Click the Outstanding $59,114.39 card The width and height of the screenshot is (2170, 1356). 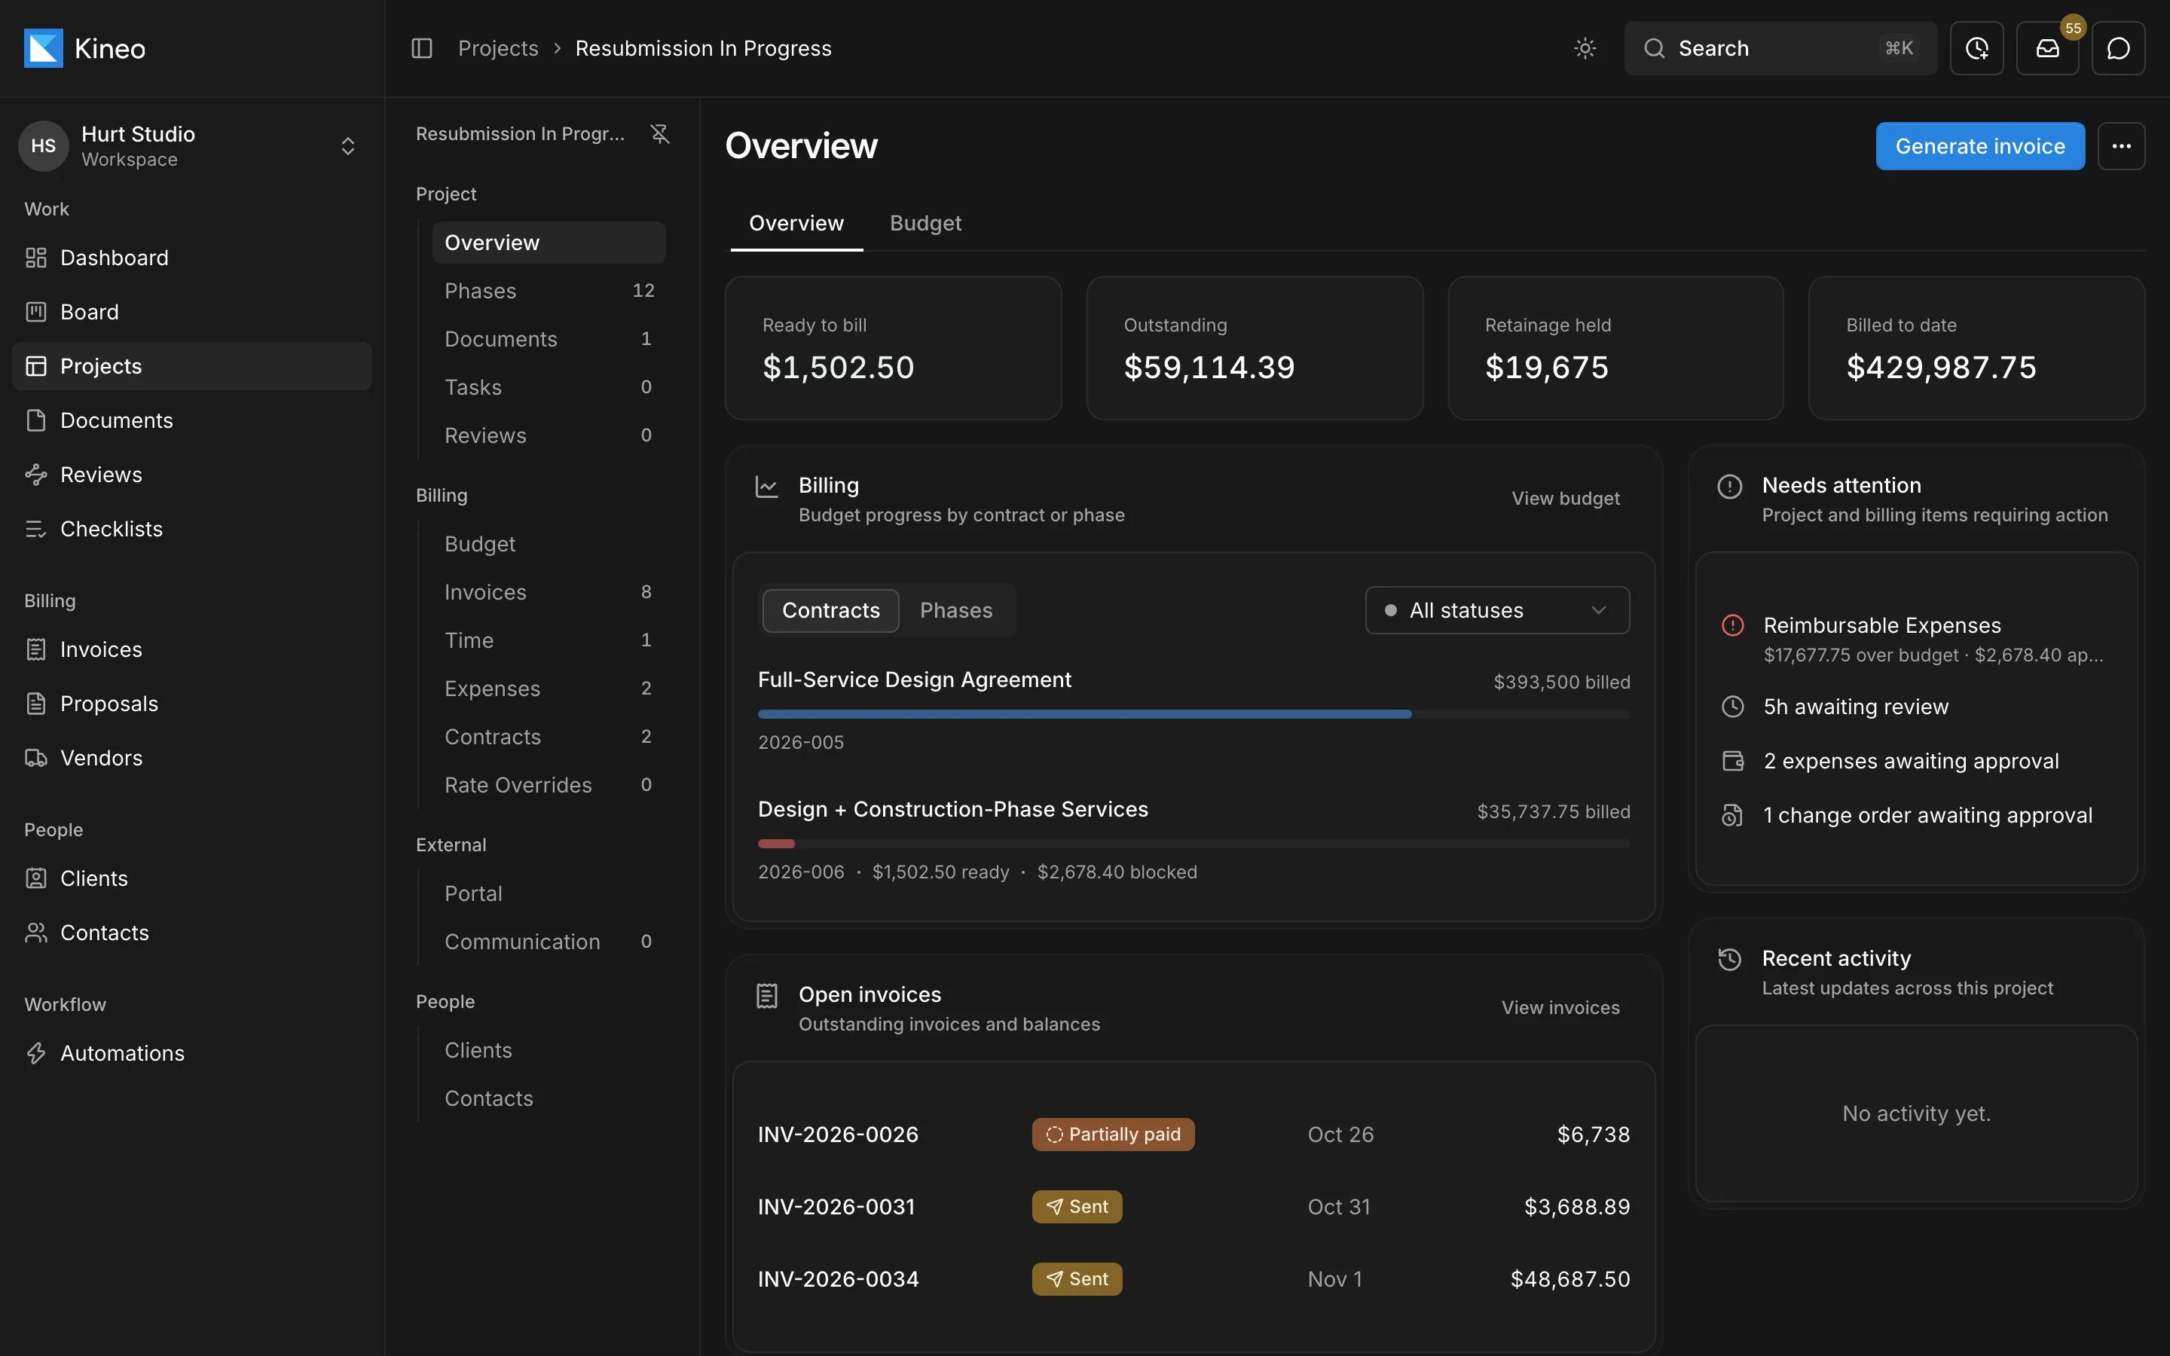(1255, 348)
